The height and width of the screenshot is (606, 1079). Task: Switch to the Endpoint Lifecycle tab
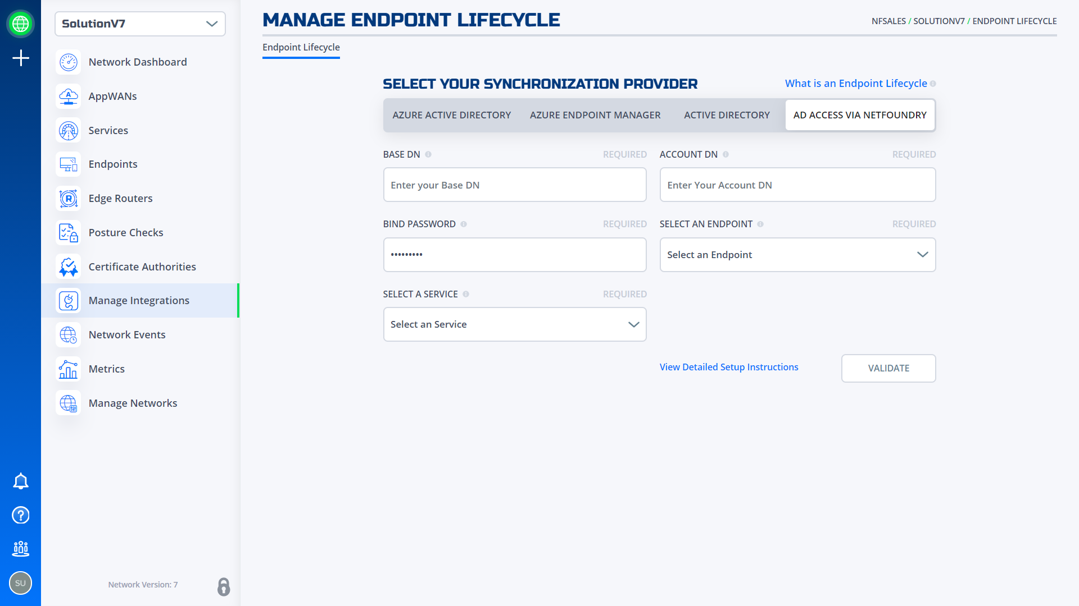click(x=301, y=48)
